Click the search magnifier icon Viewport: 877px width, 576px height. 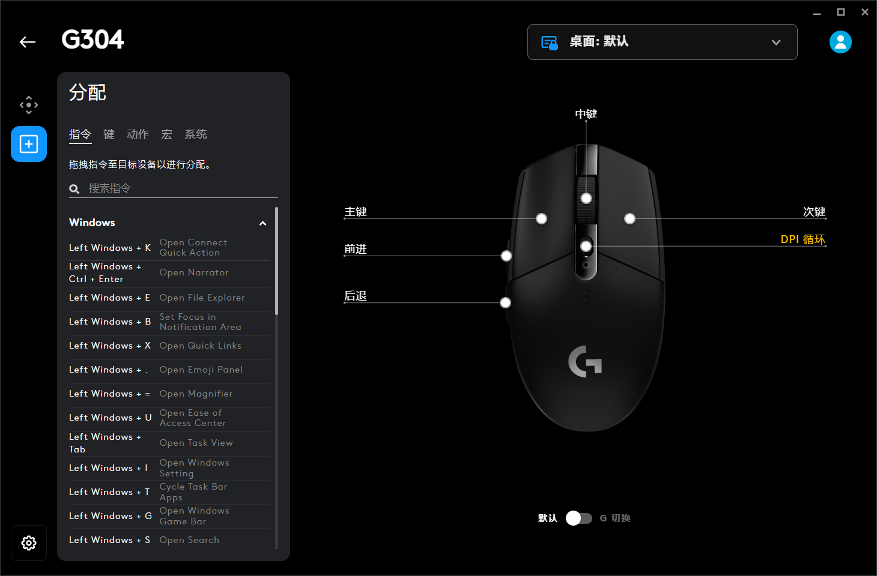(x=74, y=189)
